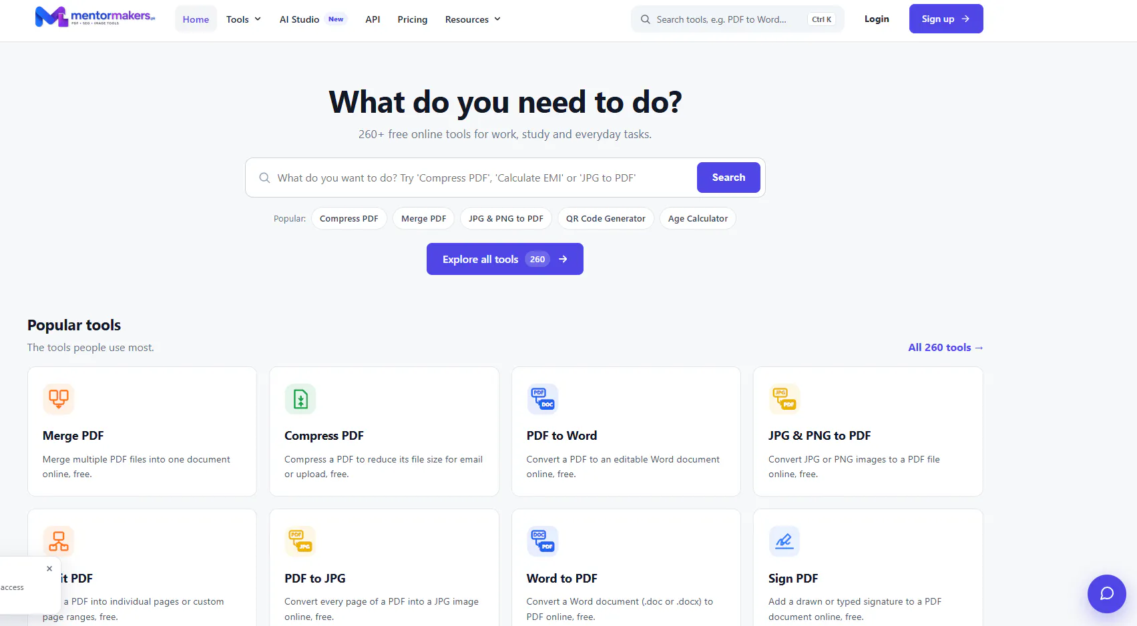Click the Sign PDF card icon
Viewport: 1137px width, 626px height.
784,541
